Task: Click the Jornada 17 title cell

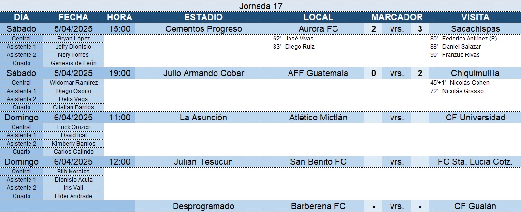Action: (260, 6)
